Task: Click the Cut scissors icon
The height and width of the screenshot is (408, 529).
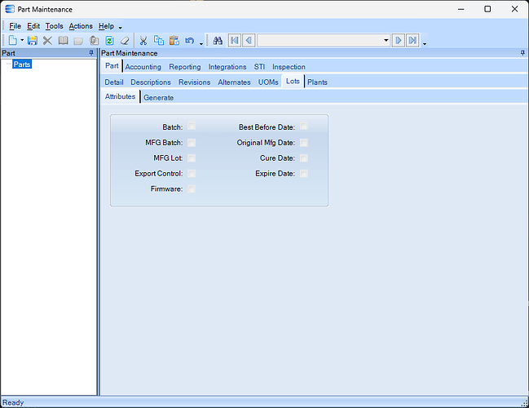Action: [143, 41]
